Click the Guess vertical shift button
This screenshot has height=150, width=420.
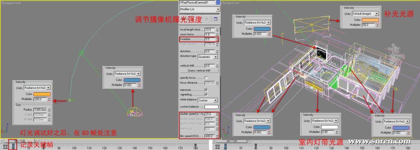coord(199,71)
